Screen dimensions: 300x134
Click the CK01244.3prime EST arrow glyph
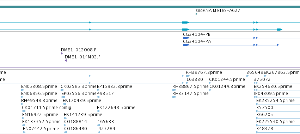tap(210, 90)
